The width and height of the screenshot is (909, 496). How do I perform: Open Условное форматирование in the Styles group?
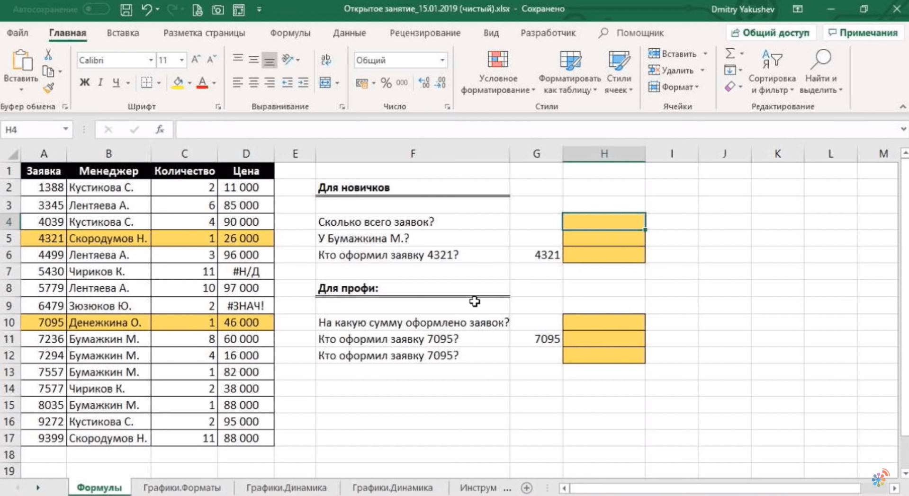[x=497, y=71]
